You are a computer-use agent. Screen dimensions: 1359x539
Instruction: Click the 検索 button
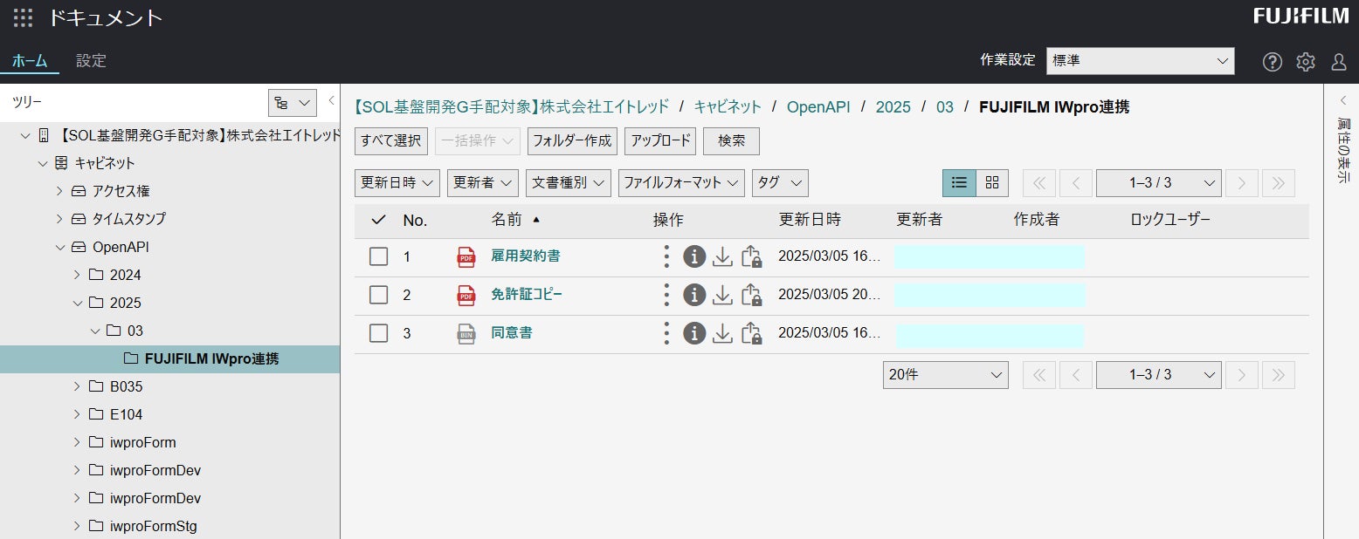click(731, 141)
